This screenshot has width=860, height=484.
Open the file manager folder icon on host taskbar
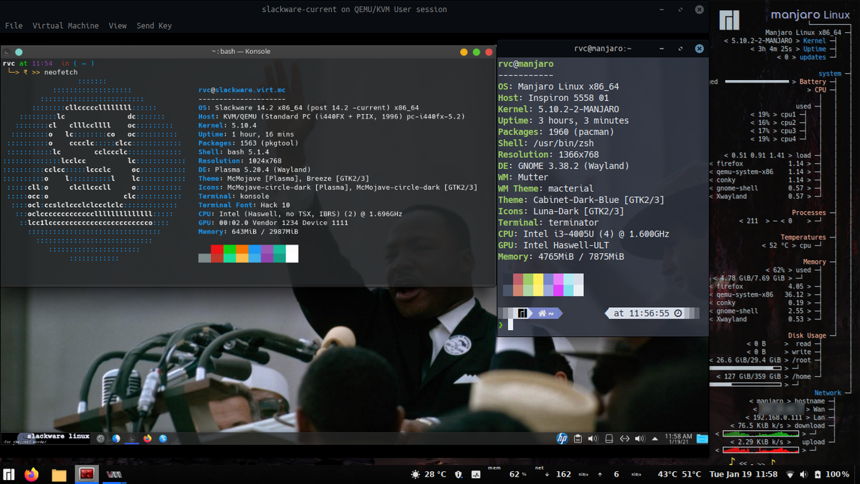(x=59, y=475)
